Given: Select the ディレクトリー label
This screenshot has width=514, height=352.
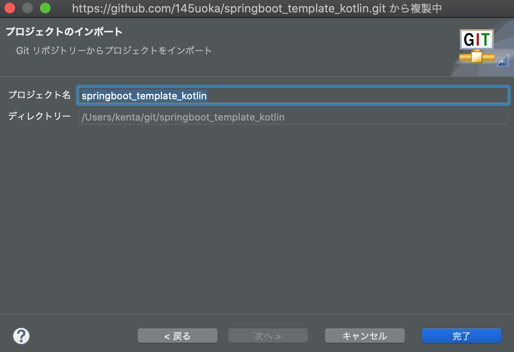Looking at the screenshot, I should (x=40, y=117).
